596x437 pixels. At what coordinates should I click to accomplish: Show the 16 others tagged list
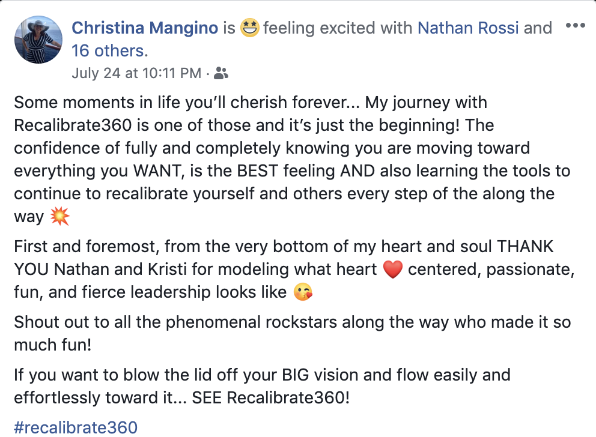click(109, 51)
